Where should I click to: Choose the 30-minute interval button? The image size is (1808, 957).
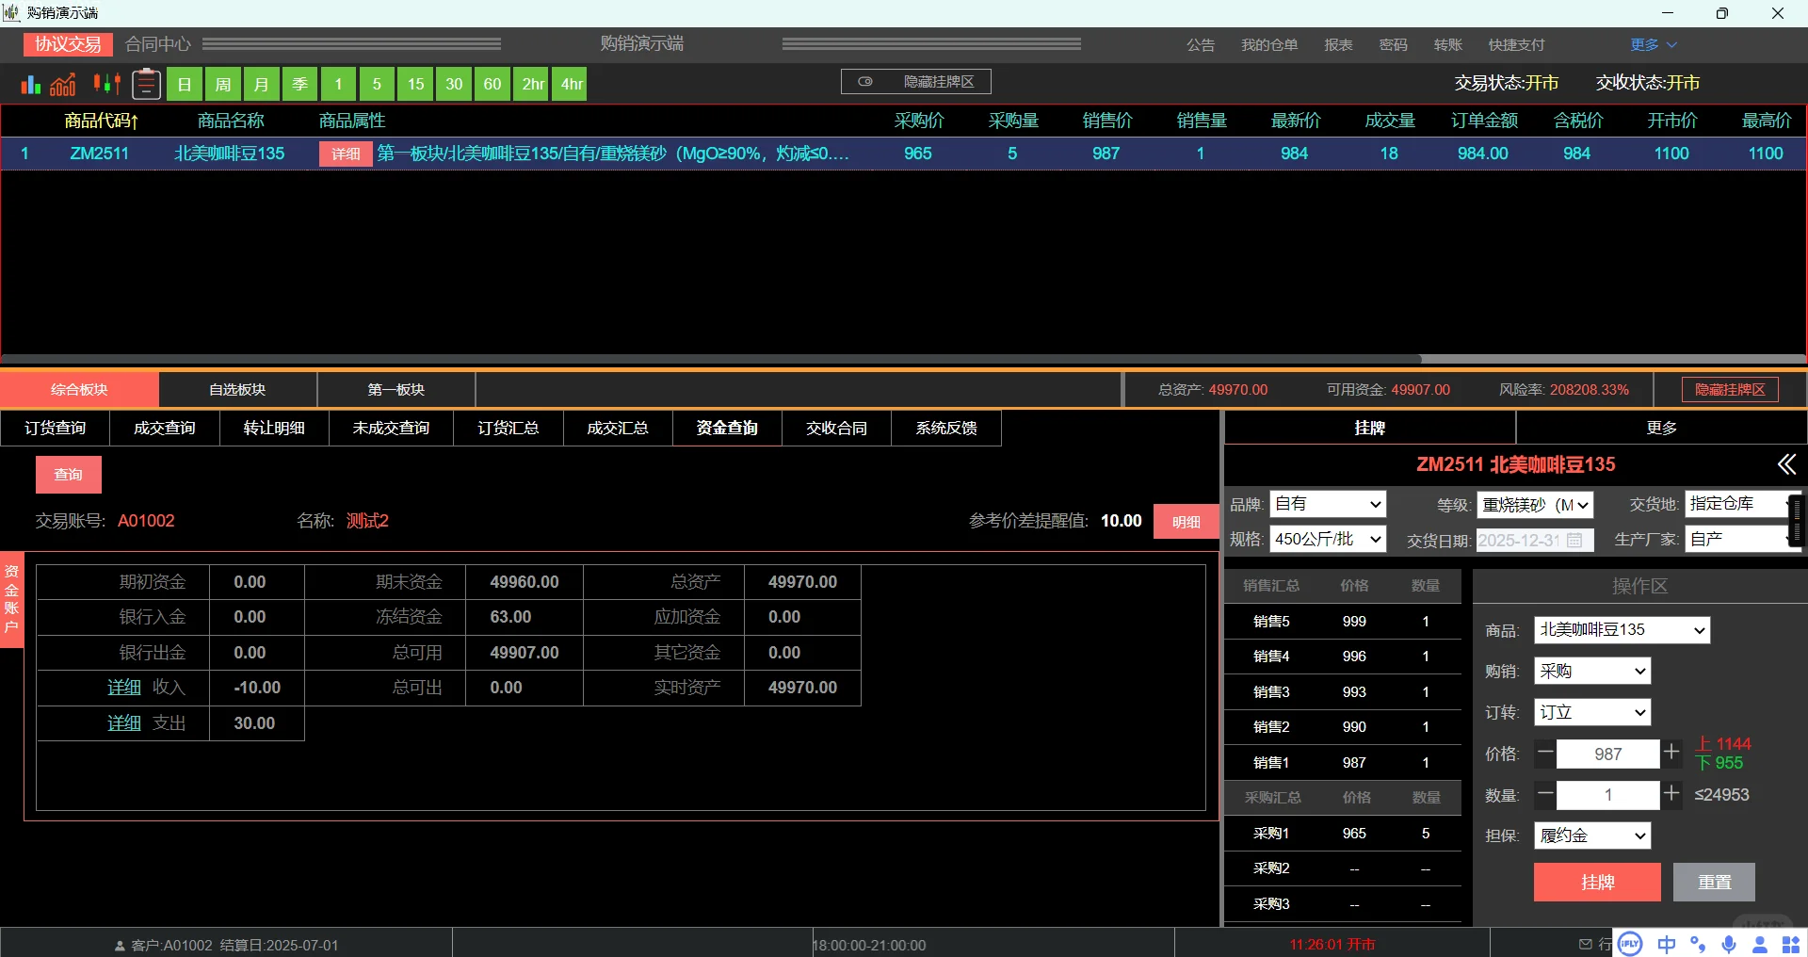pos(454,84)
